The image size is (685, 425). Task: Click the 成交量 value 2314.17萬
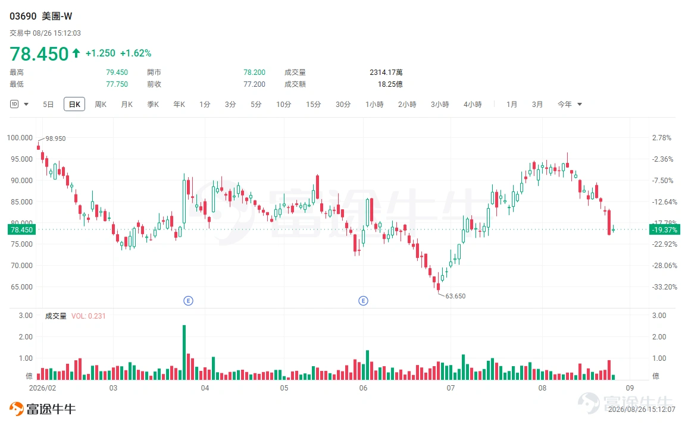pos(386,73)
